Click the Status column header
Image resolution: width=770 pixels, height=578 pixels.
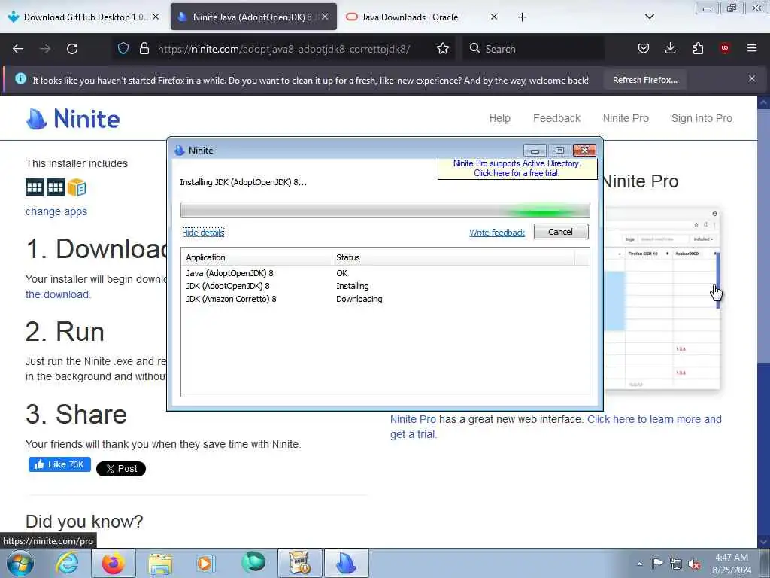point(453,257)
